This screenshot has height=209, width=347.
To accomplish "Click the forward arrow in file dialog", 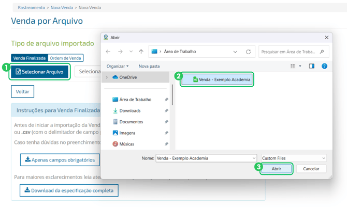I will click(120, 52).
